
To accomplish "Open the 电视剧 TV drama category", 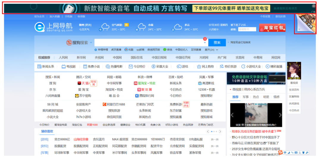I will 69,66.
